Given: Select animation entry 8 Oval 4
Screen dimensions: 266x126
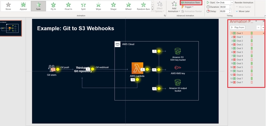Looking at the screenshot, I should pos(247,60).
